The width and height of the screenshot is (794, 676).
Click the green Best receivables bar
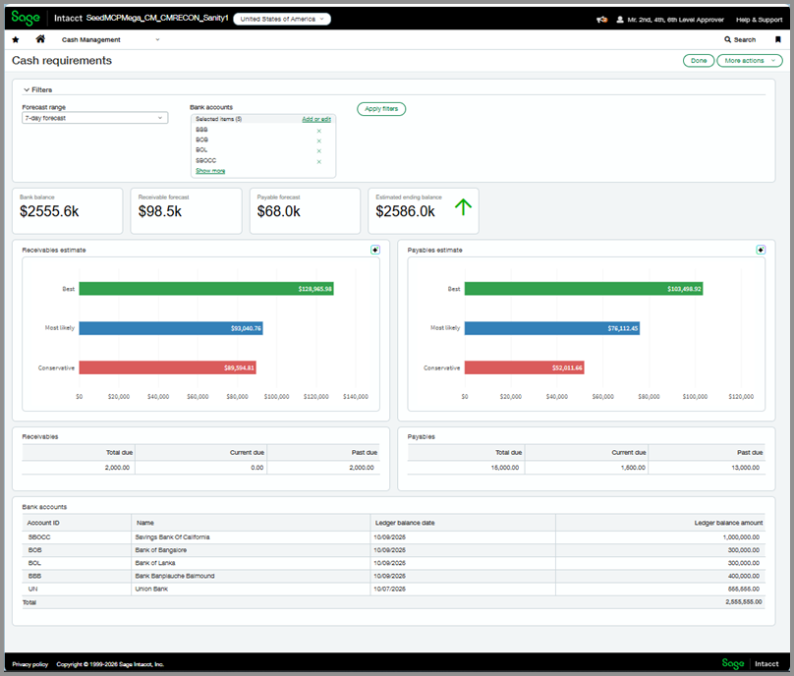click(x=206, y=289)
